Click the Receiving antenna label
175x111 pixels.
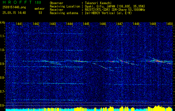click(64, 13)
